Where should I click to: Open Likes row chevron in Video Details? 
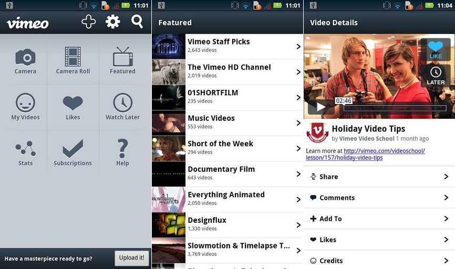446,240
